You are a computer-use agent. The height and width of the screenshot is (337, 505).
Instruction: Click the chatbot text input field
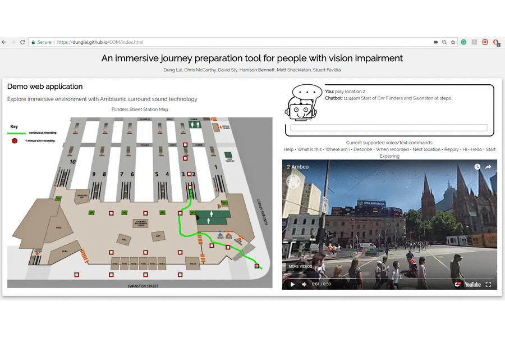coord(388,127)
